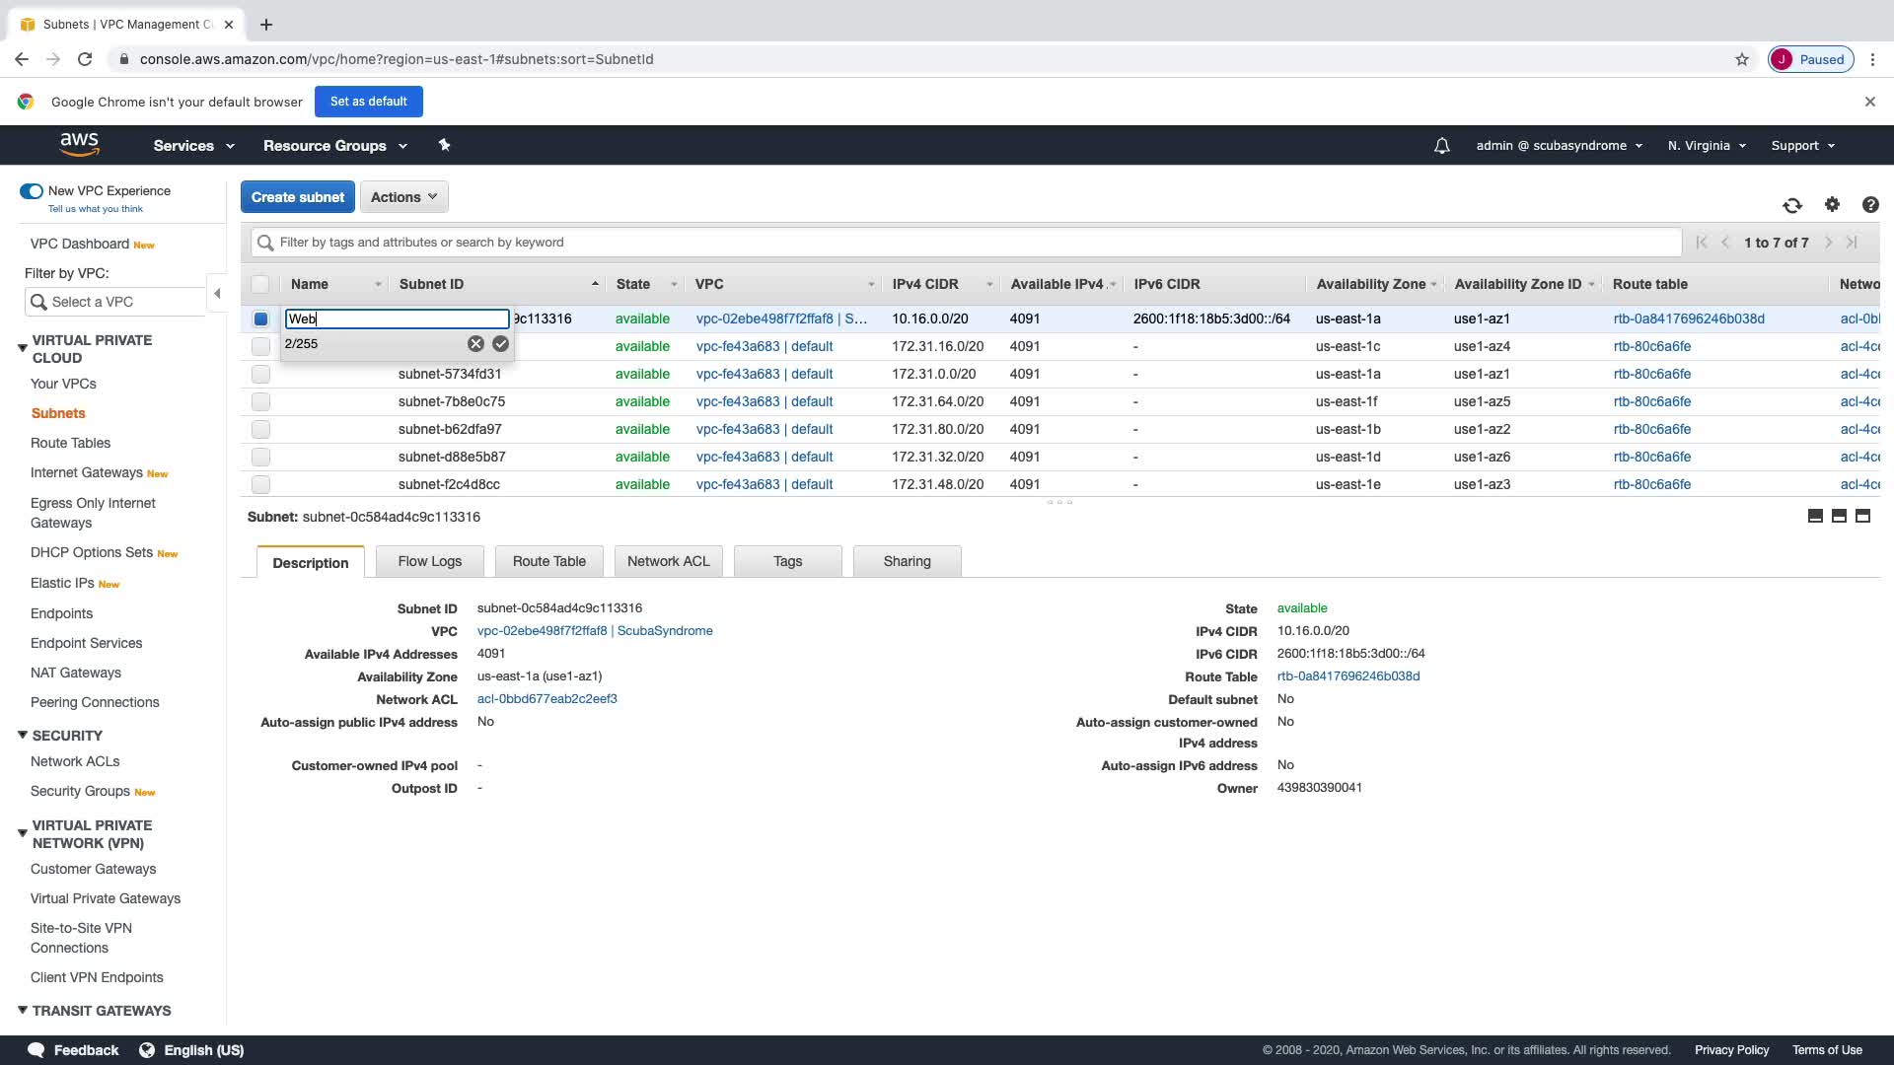Open the rtb-0a8417696246b038d route table link
This screenshot has width=1894, height=1065.
(1688, 319)
